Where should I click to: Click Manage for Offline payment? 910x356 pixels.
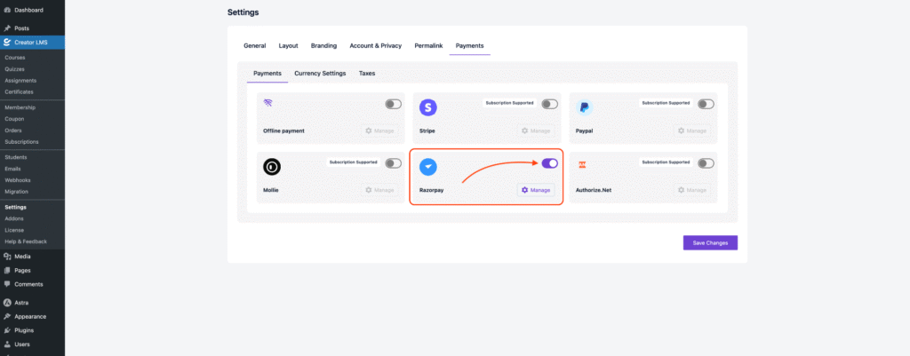379,131
